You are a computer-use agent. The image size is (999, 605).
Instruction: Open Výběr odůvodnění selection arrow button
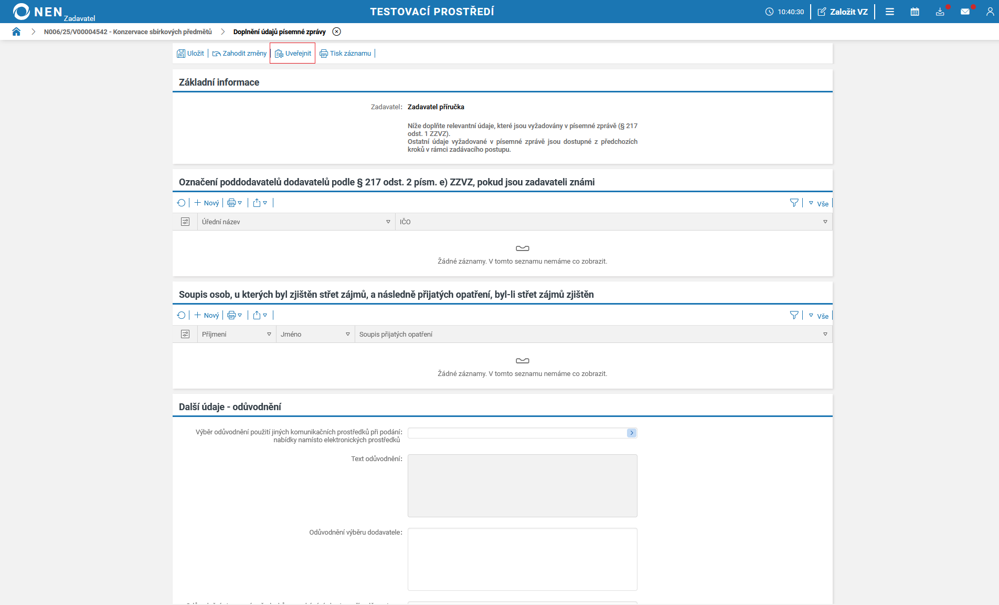click(x=632, y=433)
